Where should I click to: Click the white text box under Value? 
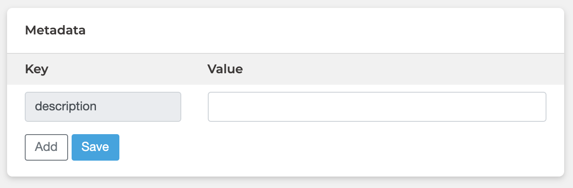377,107
